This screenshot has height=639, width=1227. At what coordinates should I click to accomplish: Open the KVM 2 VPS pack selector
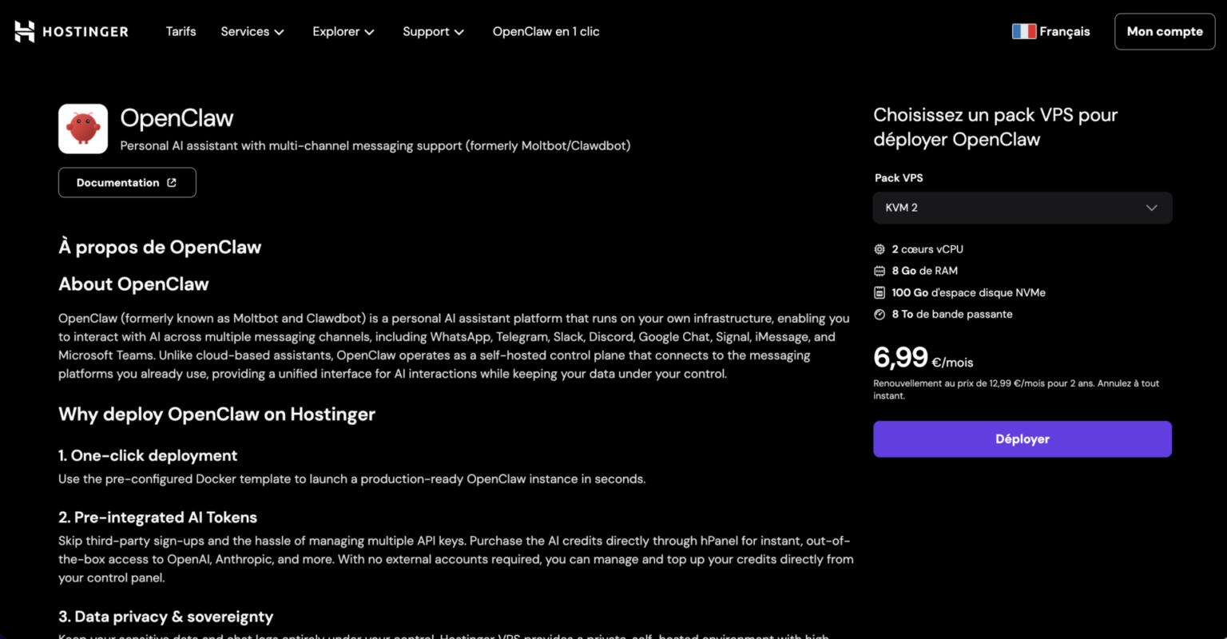[x=1022, y=208]
